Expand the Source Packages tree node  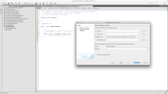click(x=5, y=28)
